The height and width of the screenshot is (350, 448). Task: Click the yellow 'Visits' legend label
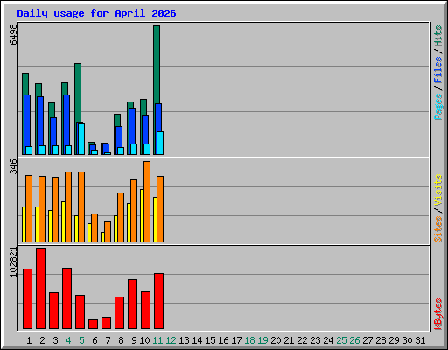tap(438, 191)
